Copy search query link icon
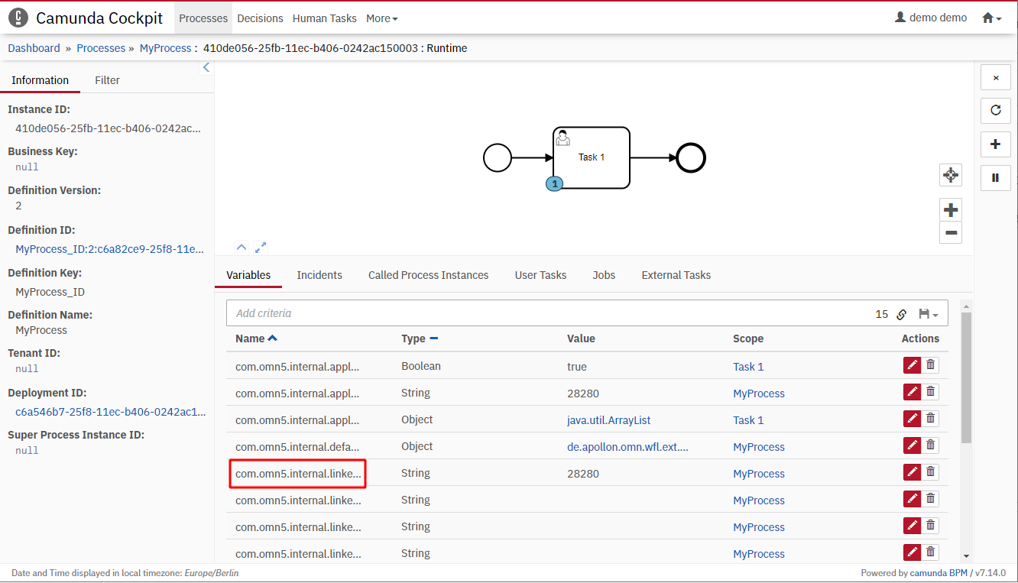Screen dimensions: 1018x583 click(902, 314)
